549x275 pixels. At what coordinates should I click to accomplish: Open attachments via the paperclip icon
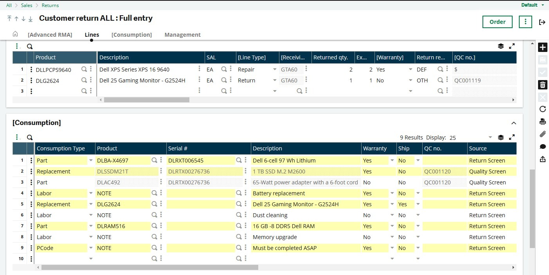point(542,134)
